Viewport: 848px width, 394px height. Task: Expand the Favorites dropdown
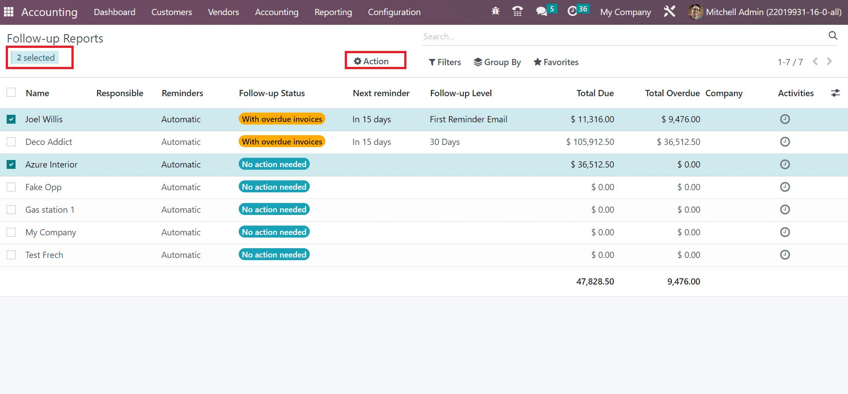[x=556, y=62]
